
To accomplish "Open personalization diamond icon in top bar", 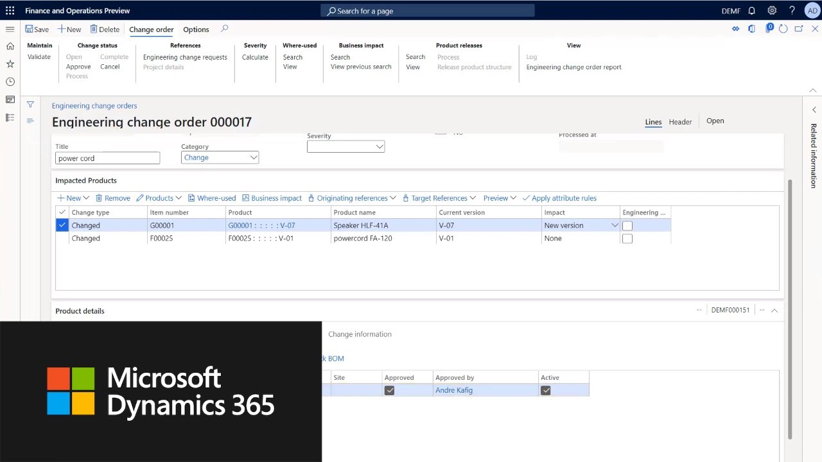I will (x=736, y=29).
